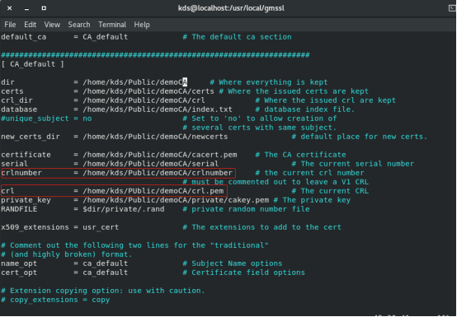Open the Search menu
Screen dimensions: 457x317
click(79, 25)
